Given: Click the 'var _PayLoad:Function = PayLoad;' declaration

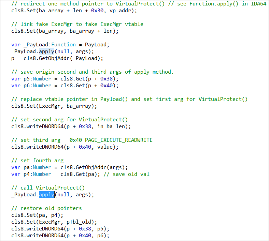Looking at the screenshot, I should coord(60,45).
